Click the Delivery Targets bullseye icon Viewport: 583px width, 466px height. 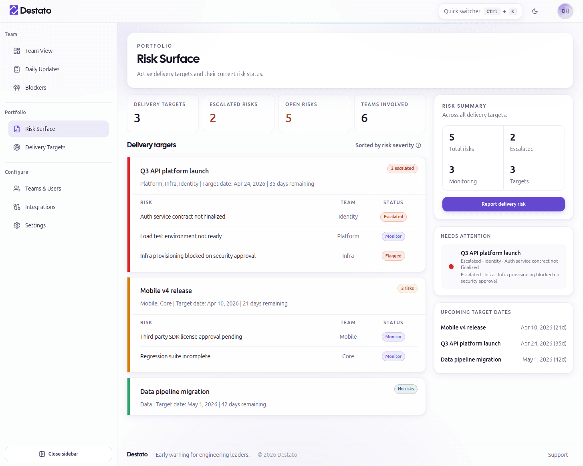pos(17,147)
